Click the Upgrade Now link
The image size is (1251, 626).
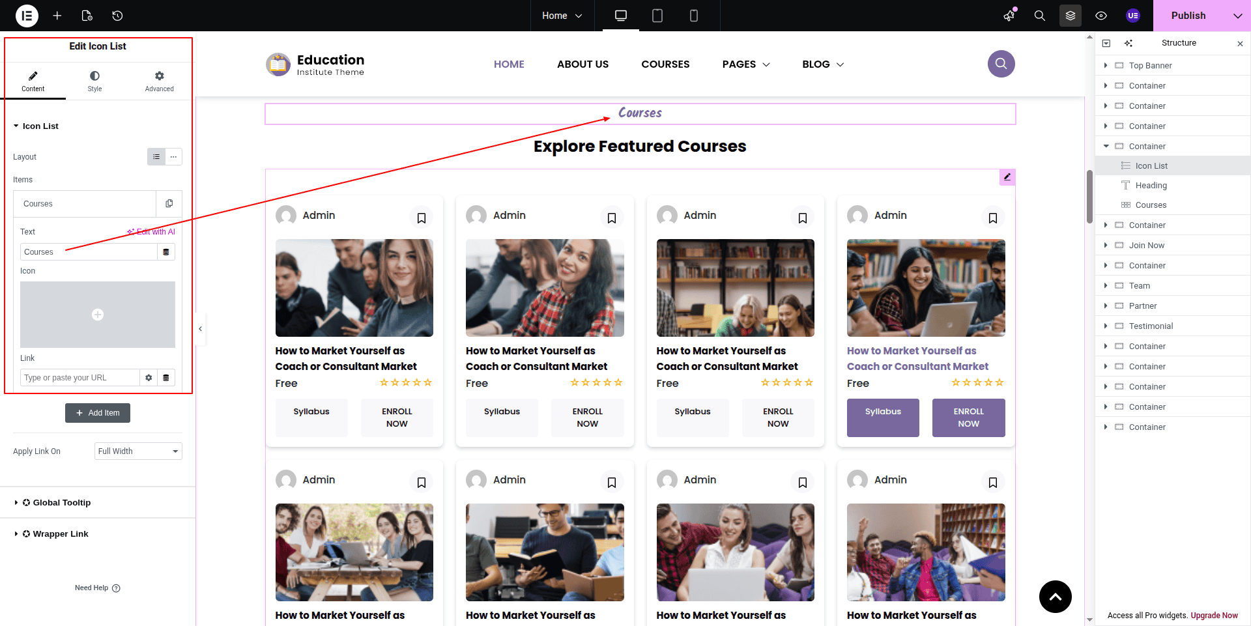click(1214, 616)
